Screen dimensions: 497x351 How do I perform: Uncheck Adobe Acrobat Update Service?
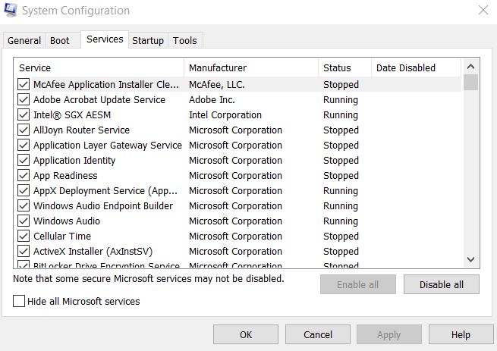24,100
